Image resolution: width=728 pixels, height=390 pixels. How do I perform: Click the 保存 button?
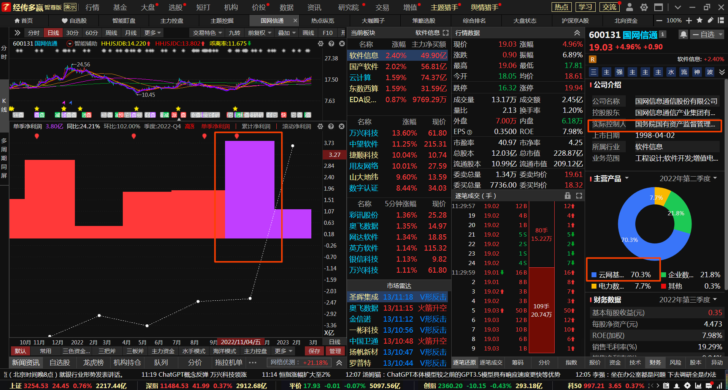click(314, 351)
